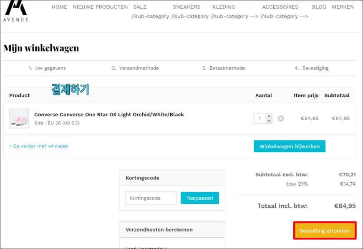Screen dimensions: 363x249
Task: Click the Size EU 38 text
Action: point(57,123)
